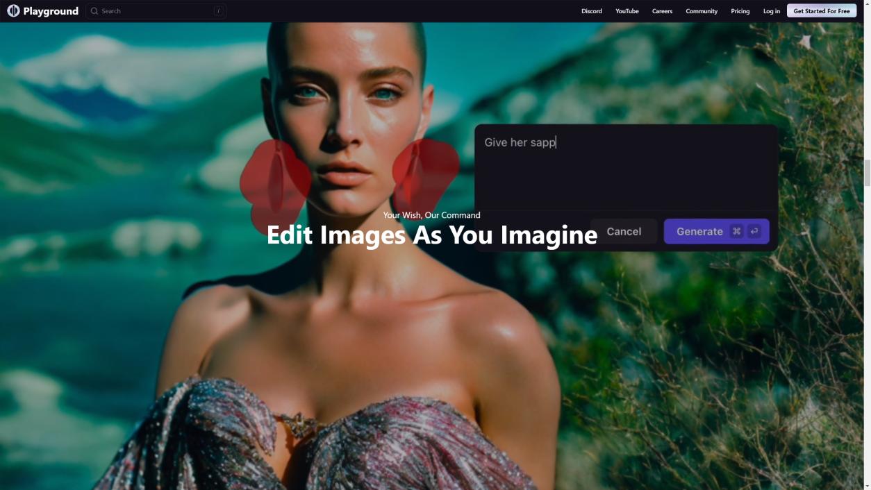Cancel the image edit prompt
871x490 pixels.
tap(624, 232)
